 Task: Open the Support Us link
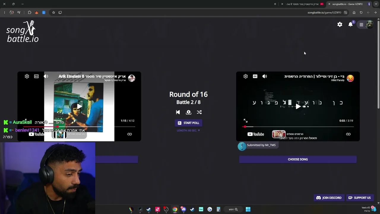(x=360, y=198)
